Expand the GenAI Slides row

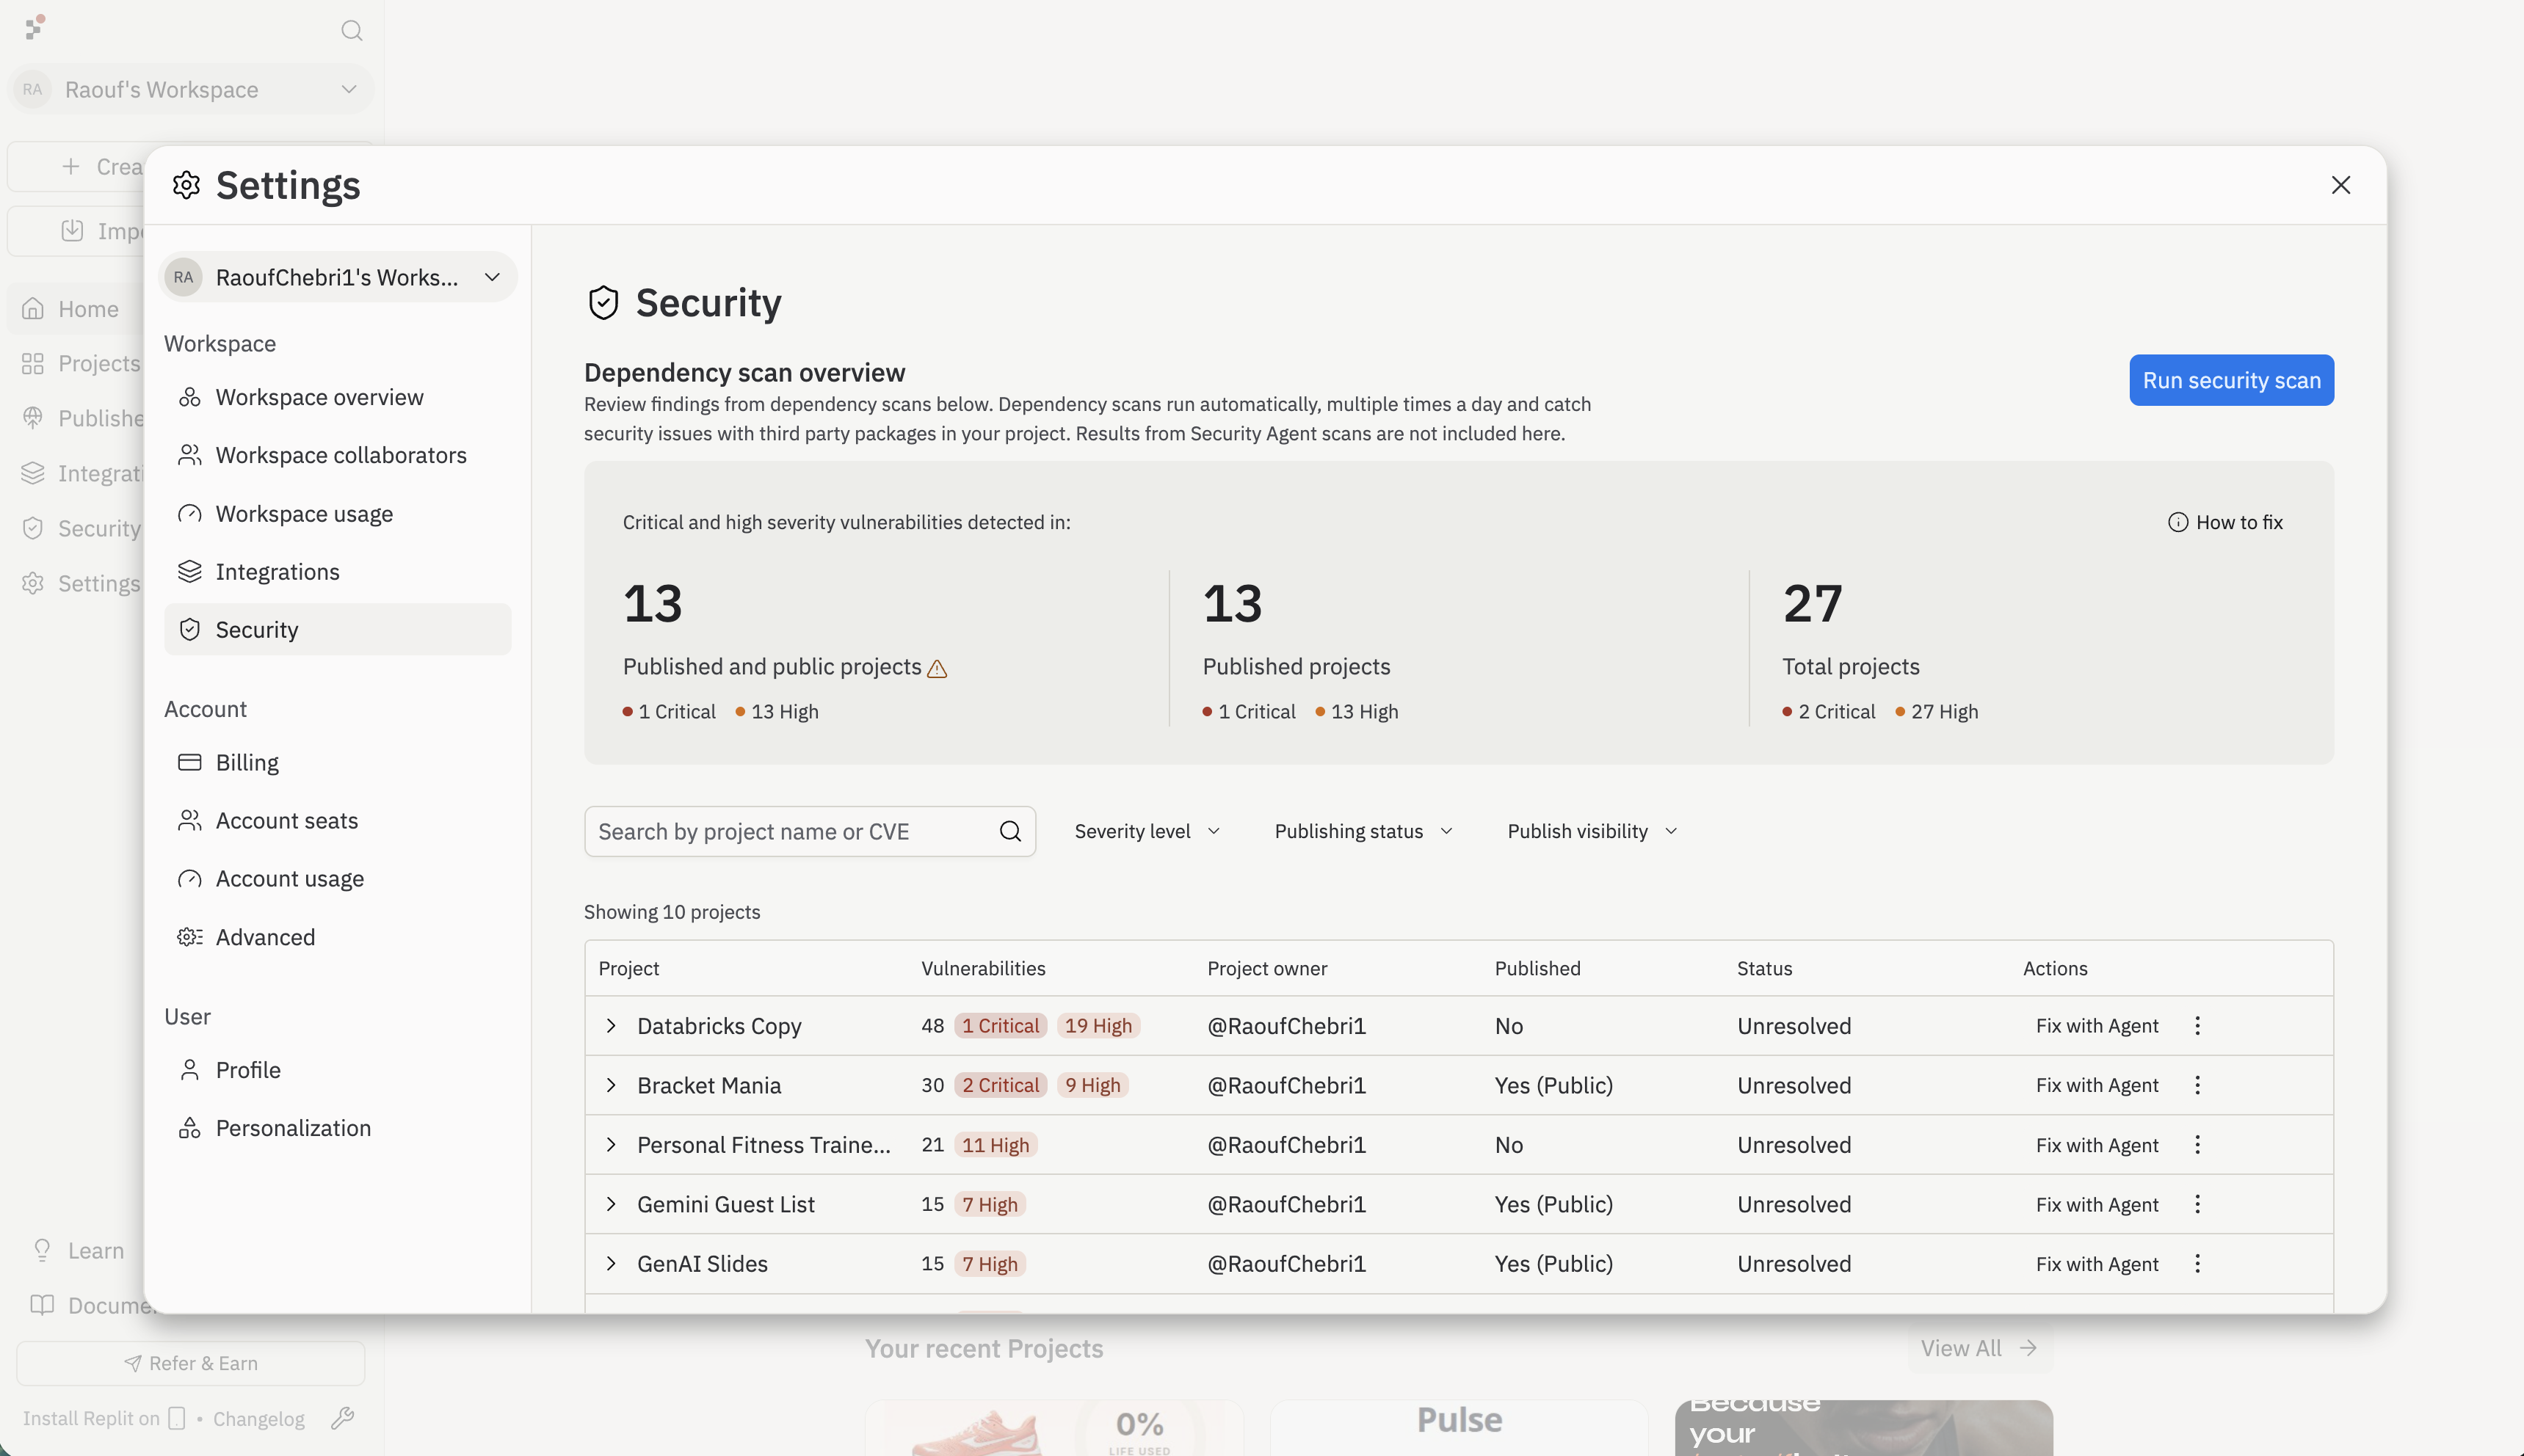click(610, 1263)
